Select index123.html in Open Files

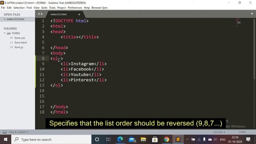15,19
